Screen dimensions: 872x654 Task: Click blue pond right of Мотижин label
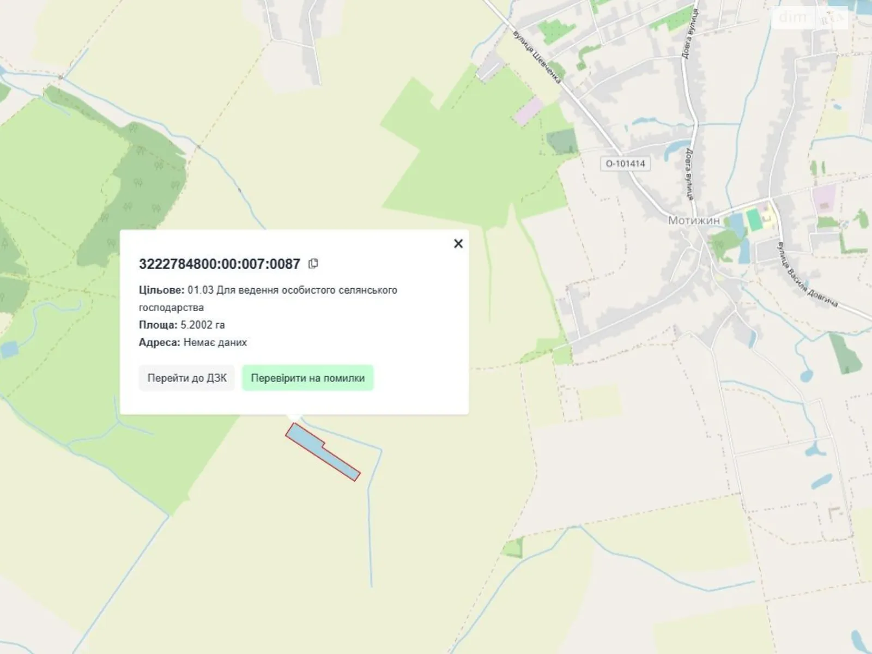pos(736,223)
